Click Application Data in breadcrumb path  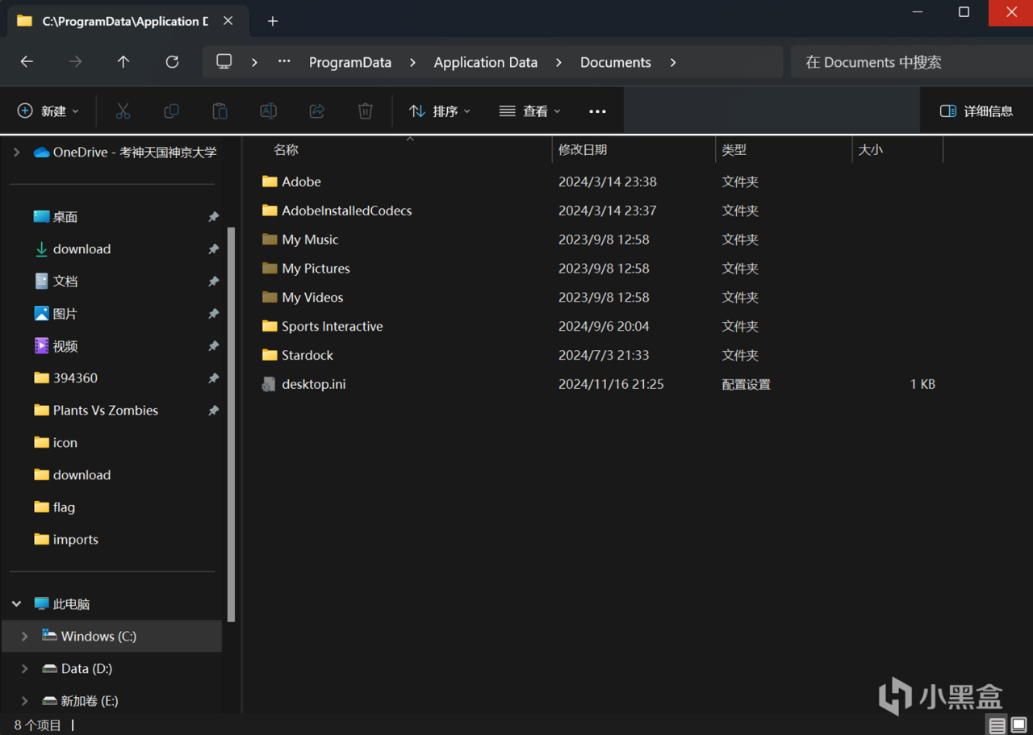click(485, 62)
